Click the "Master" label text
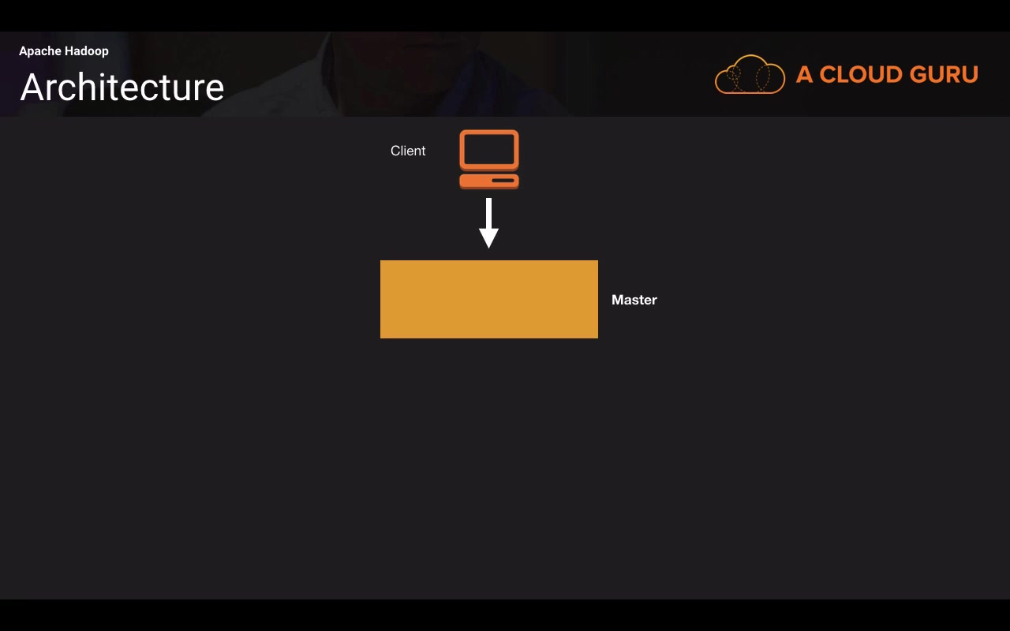The width and height of the screenshot is (1010, 631). coord(634,300)
